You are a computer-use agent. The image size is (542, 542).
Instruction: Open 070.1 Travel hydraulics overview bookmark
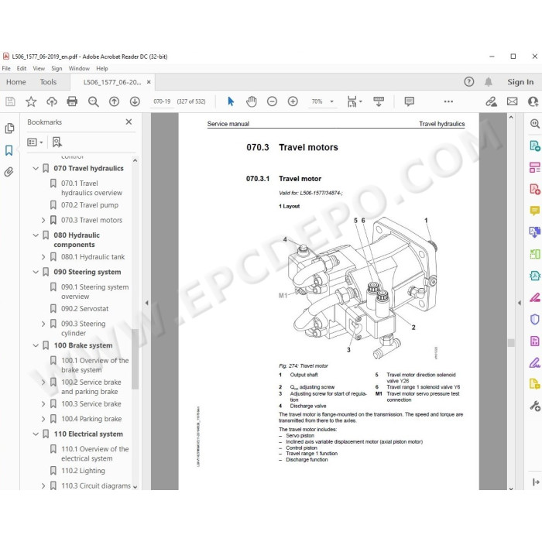click(x=91, y=188)
